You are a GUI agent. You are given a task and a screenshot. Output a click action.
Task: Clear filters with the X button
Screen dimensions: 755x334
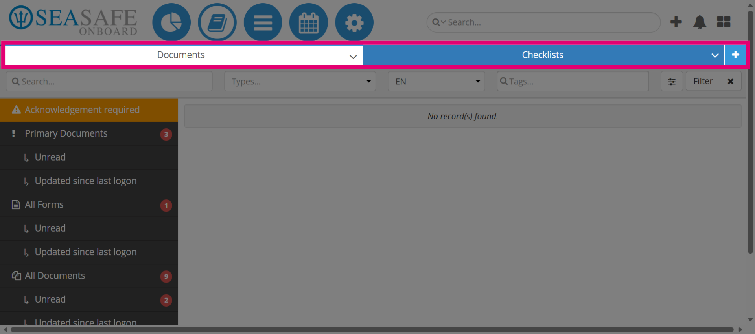pyautogui.click(x=731, y=81)
